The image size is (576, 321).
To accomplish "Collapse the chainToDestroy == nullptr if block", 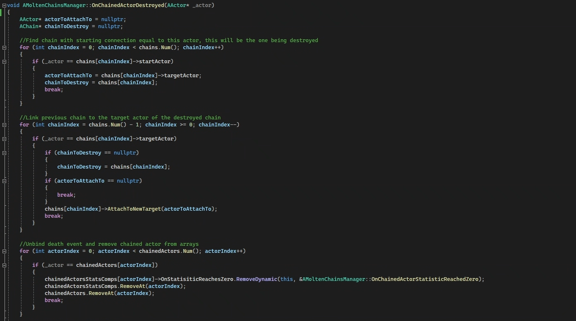I will 4,153.
